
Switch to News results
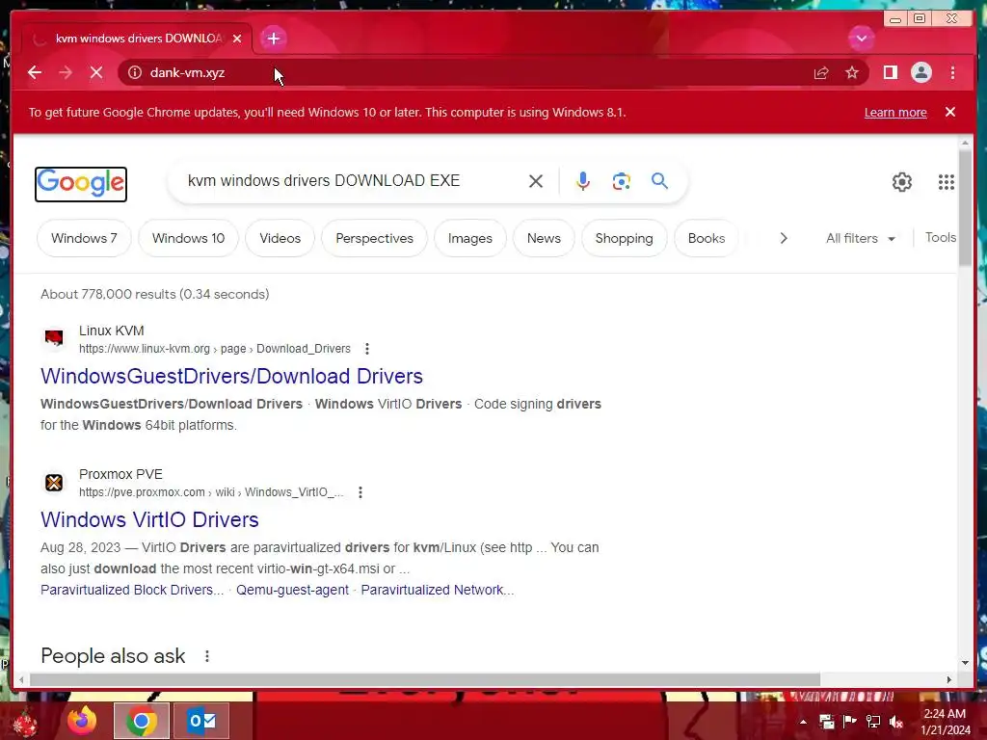point(544,239)
